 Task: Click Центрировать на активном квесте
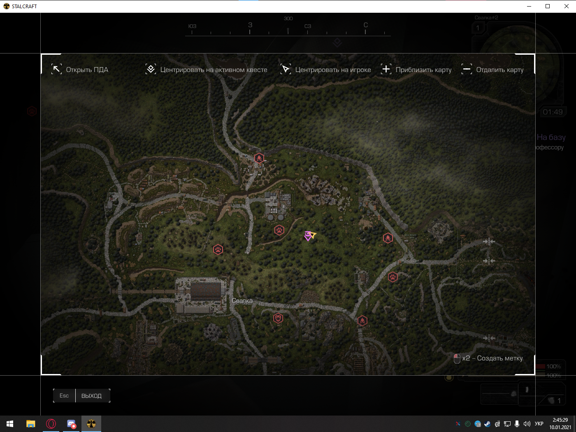coord(207,70)
